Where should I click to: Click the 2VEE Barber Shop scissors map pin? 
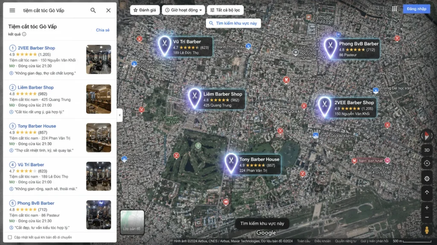[x=324, y=106]
